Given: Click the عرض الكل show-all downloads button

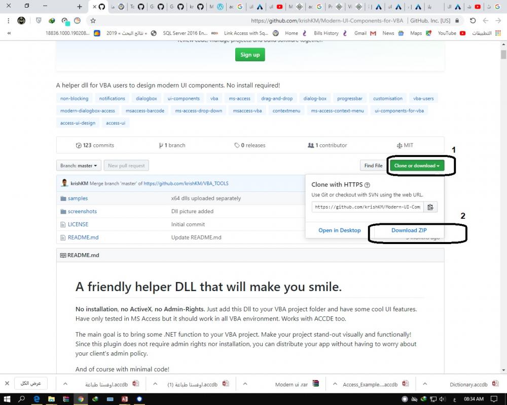Looking at the screenshot, I should (31, 383).
